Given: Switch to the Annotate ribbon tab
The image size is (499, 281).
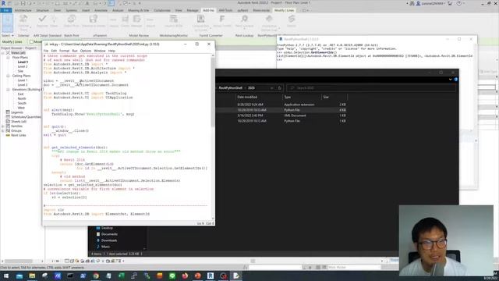Looking at the screenshot, I should 101,10.
